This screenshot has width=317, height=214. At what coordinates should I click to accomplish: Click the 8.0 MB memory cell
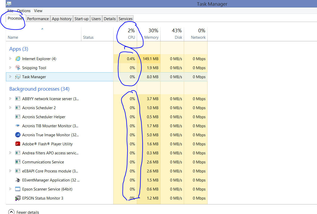tap(153, 77)
